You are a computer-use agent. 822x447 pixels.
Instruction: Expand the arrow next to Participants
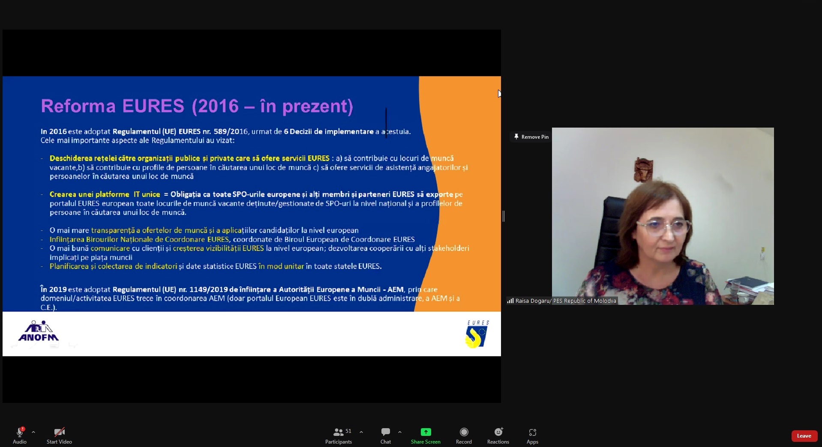361,432
